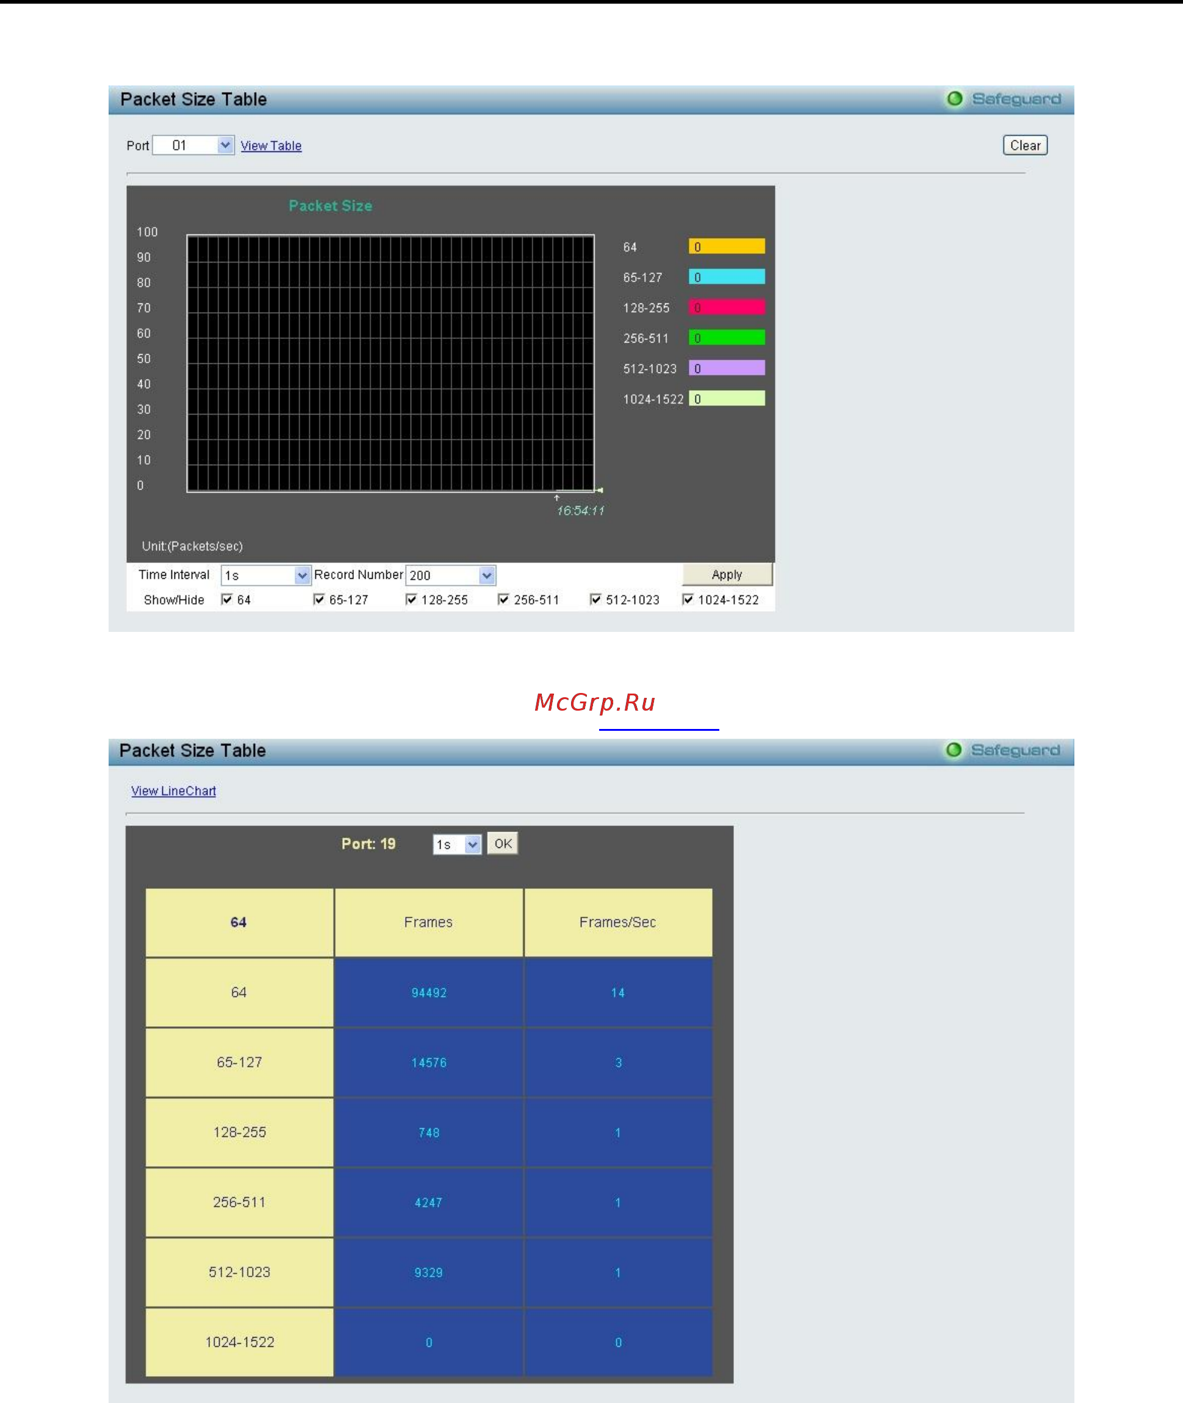This screenshot has height=1403, width=1183.
Task: Click the 94492 frames cell
Action: point(428,992)
